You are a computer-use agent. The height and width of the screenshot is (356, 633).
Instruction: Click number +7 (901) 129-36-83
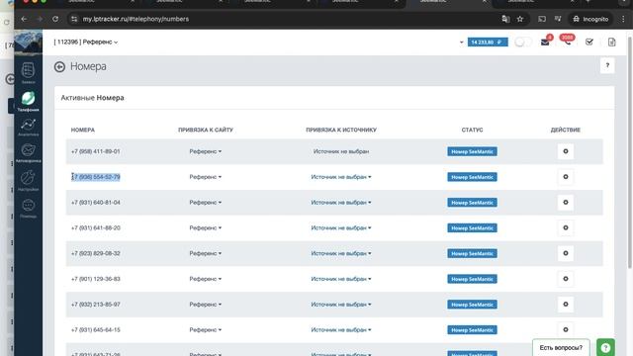click(x=96, y=279)
